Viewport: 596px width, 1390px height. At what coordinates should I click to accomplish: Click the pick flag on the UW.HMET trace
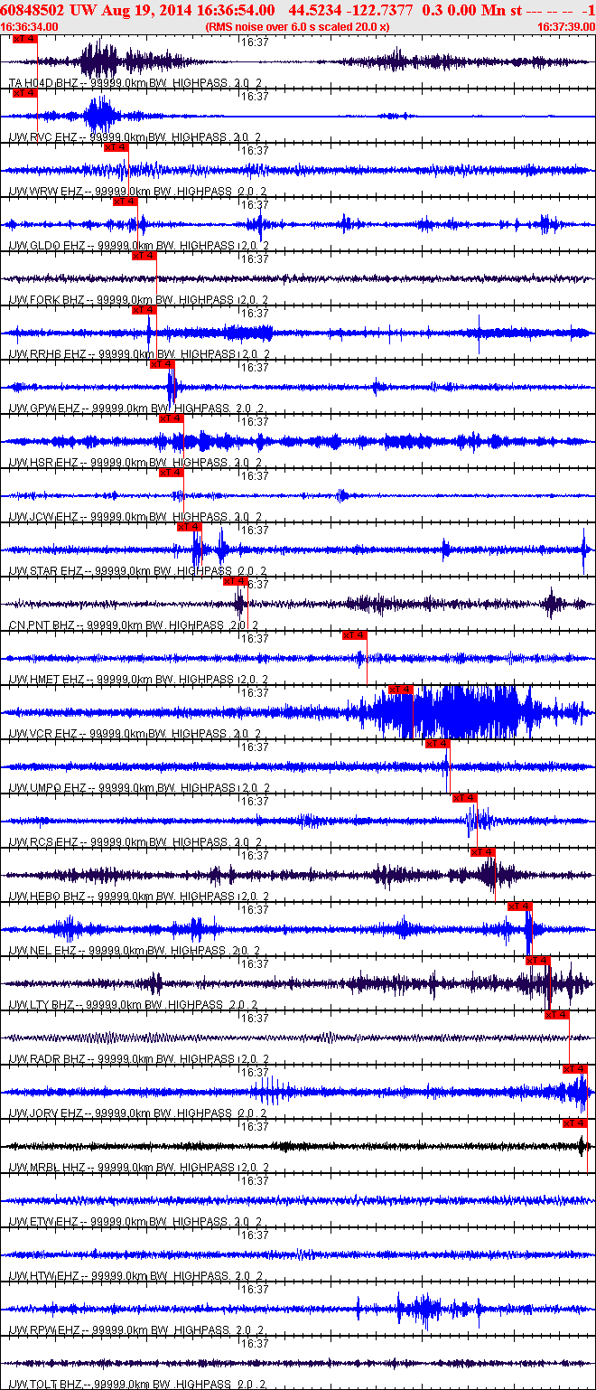[x=355, y=635]
